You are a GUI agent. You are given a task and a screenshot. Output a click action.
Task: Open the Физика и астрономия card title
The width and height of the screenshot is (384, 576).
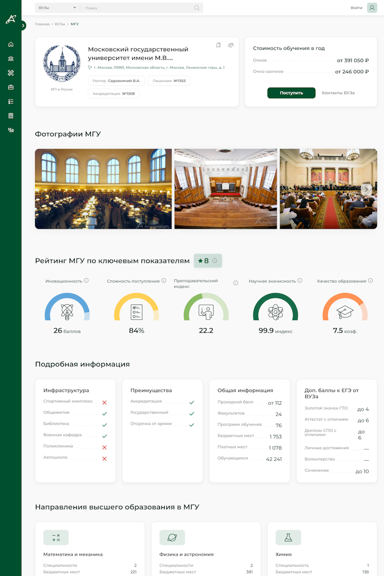tap(186, 554)
